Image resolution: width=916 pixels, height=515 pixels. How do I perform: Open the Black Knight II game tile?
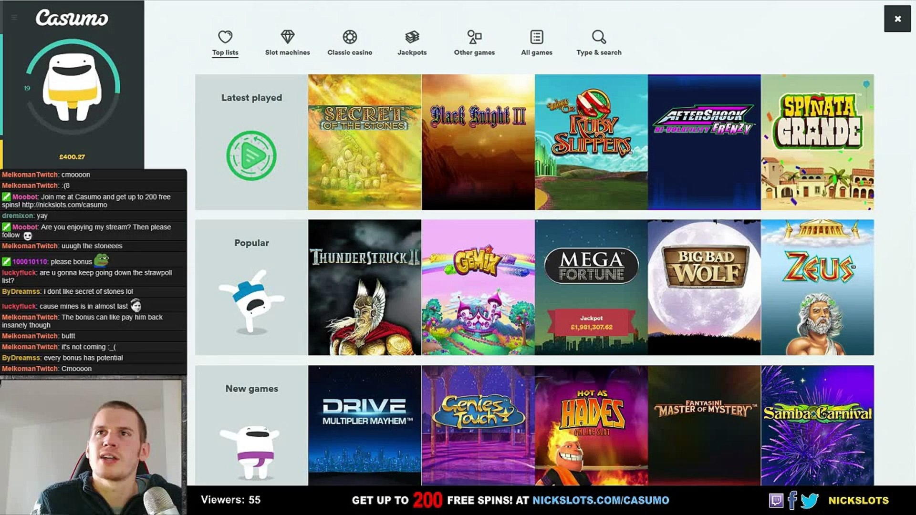[x=478, y=142]
